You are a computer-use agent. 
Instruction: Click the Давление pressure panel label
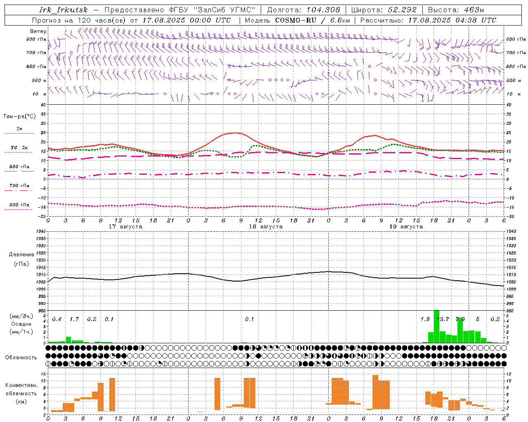21,255
